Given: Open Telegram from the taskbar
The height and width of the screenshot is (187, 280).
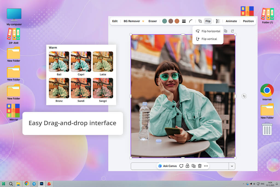Looking at the screenshot, I should click(x=34, y=184).
